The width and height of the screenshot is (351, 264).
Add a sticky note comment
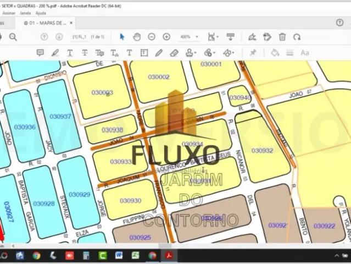[x=40, y=53]
